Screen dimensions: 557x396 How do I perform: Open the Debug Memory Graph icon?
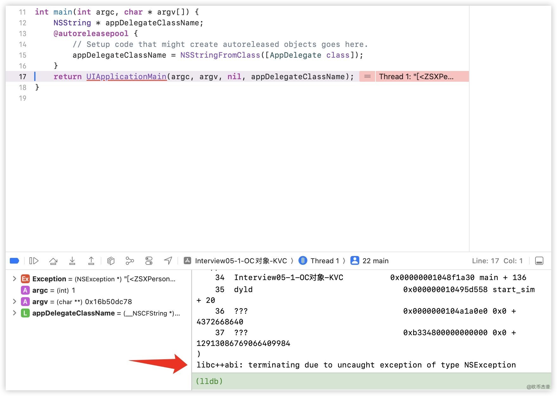pyautogui.click(x=130, y=261)
